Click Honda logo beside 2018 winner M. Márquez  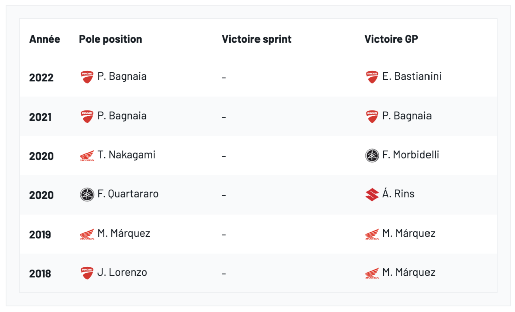point(372,273)
